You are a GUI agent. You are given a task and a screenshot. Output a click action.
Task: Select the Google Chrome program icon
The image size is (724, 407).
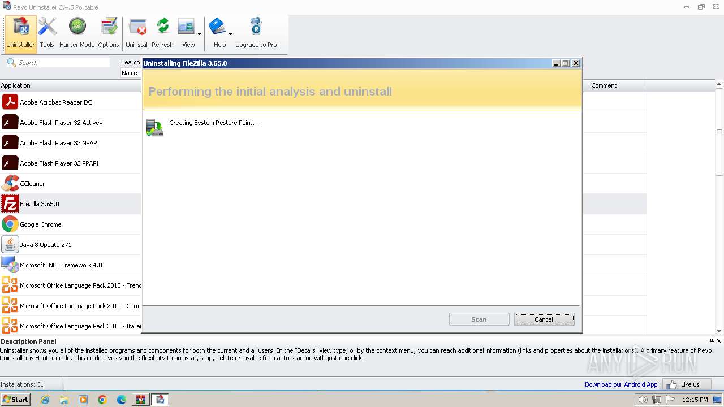(x=10, y=224)
